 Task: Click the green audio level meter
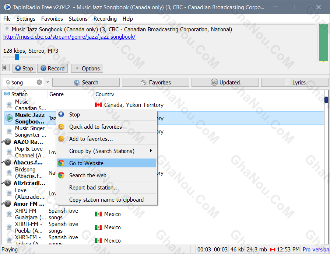click(x=323, y=43)
